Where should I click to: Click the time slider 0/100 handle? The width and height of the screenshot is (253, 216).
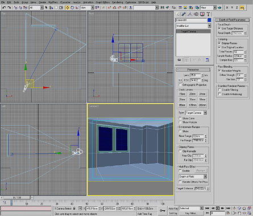[x=17, y=197]
